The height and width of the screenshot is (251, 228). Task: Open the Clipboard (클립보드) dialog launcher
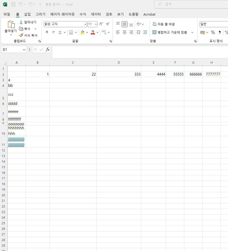[x=40, y=41]
